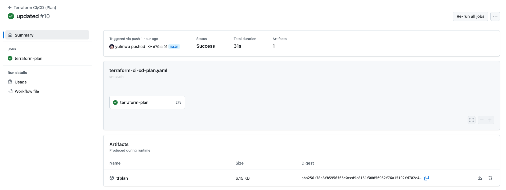Click 'Triggered via push 1 hour ago' text
This screenshot has width=506, height=190.
pyautogui.click(x=134, y=39)
